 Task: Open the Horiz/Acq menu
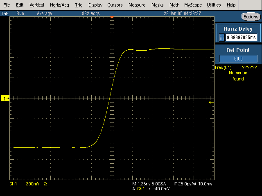[x=60, y=5]
